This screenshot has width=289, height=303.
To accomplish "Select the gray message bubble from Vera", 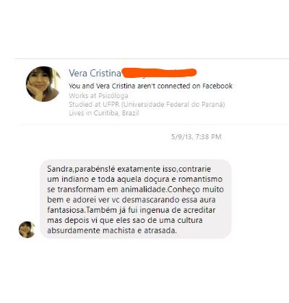I will pos(136,199).
